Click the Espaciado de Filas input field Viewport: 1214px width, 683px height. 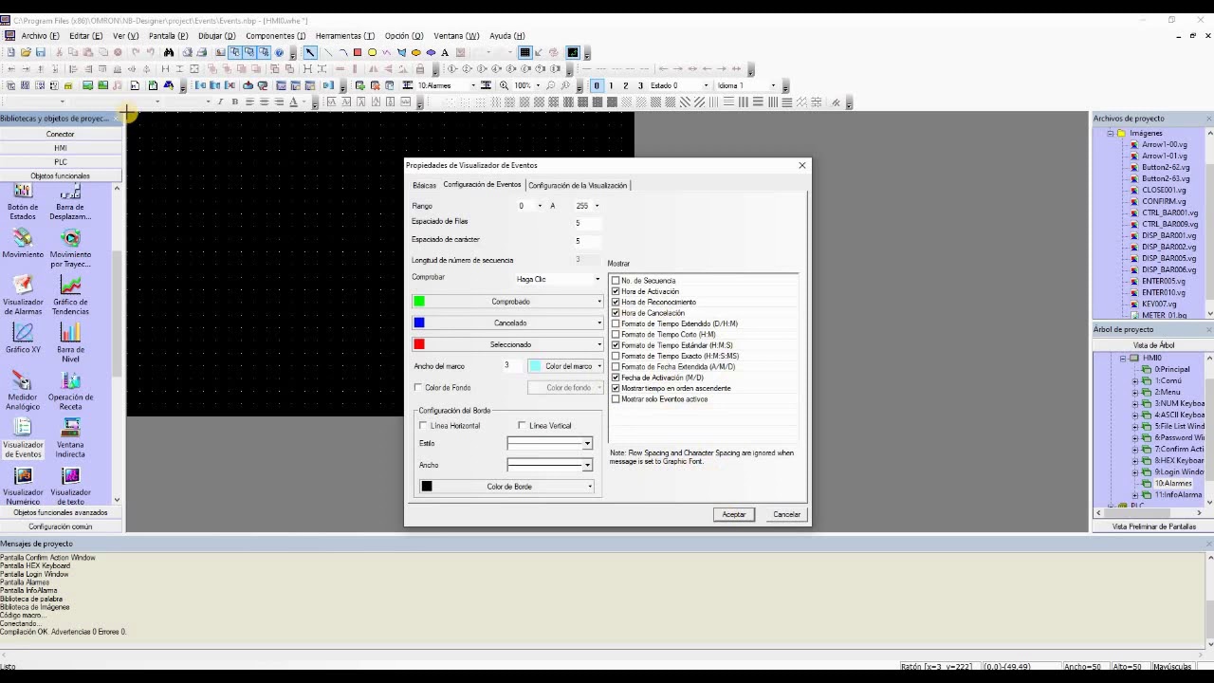pyautogui.click(x=586, y=223)
